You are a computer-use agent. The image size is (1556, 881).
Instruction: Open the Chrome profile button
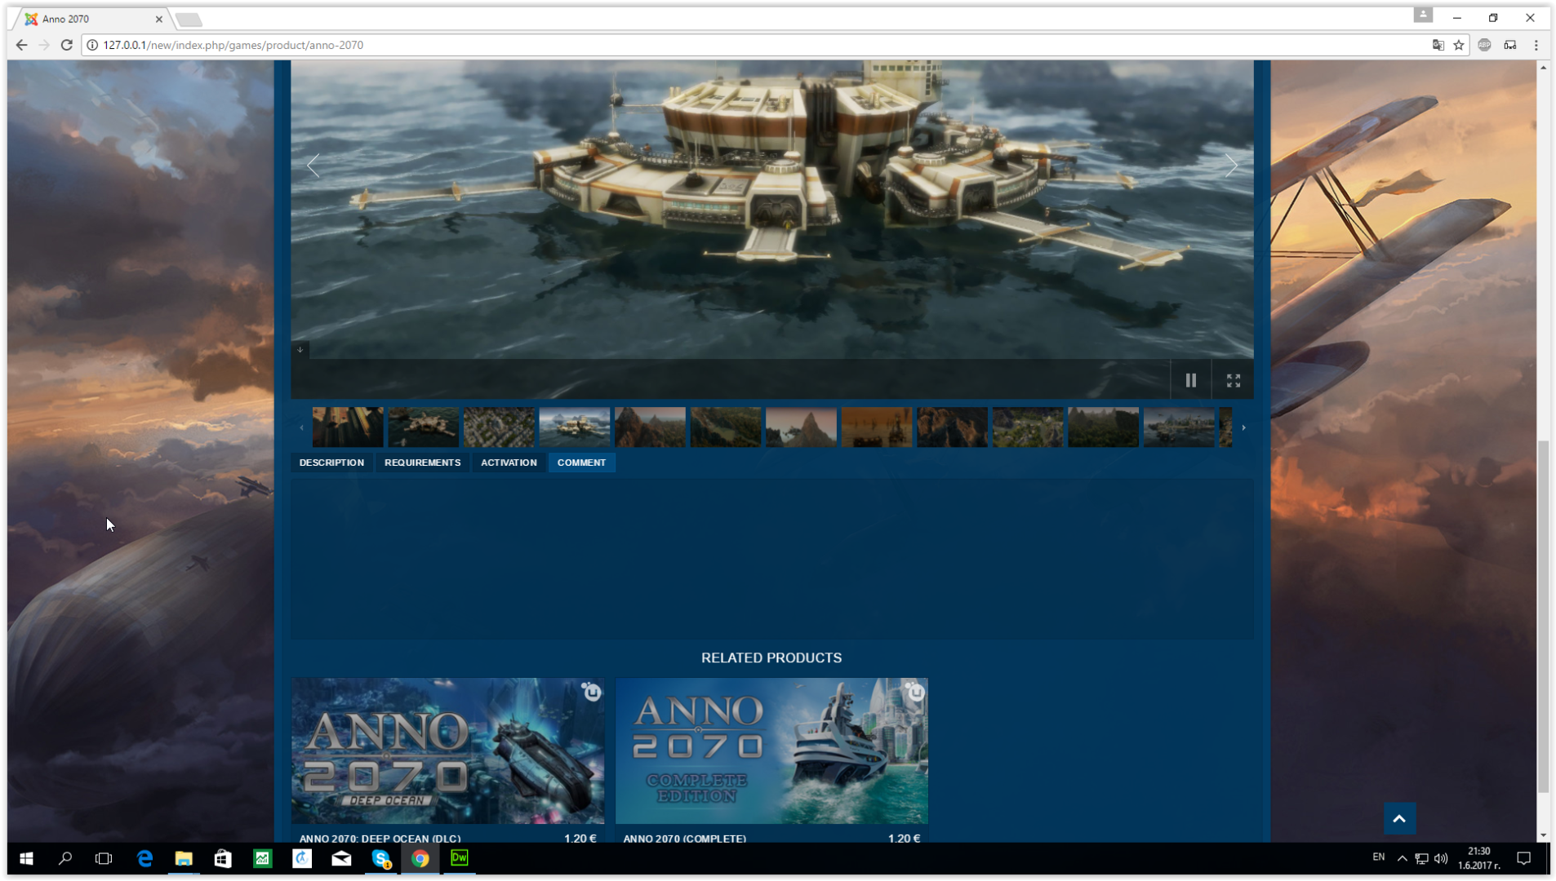tap(1423, 15)
